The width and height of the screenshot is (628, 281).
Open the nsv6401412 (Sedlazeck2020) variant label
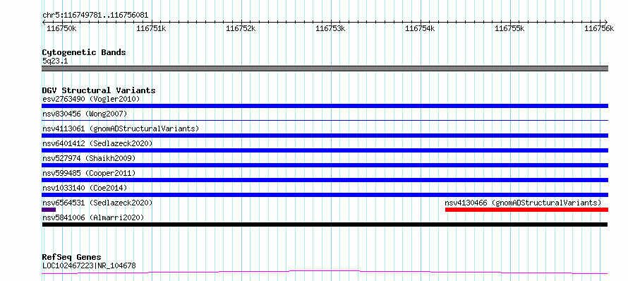tap(97, 143)
